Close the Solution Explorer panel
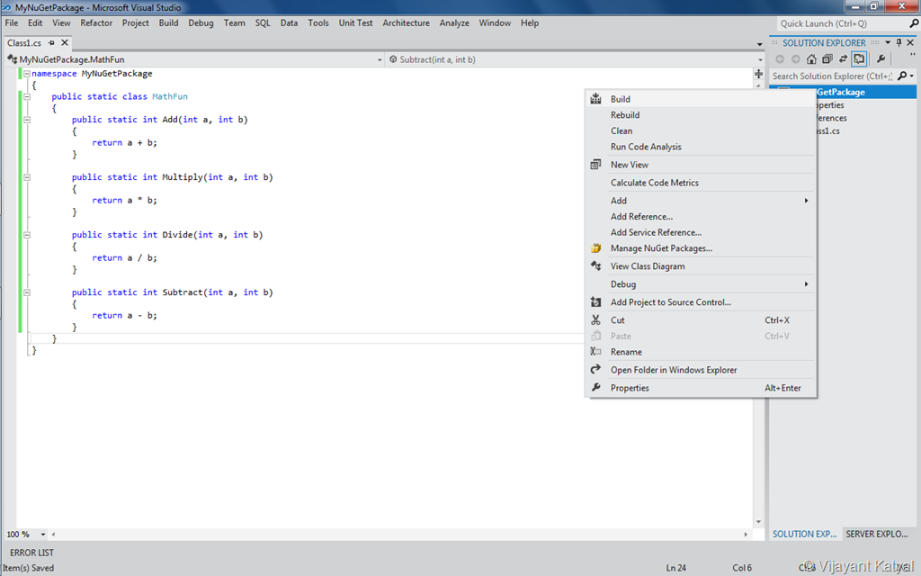 tap(910, 42)
